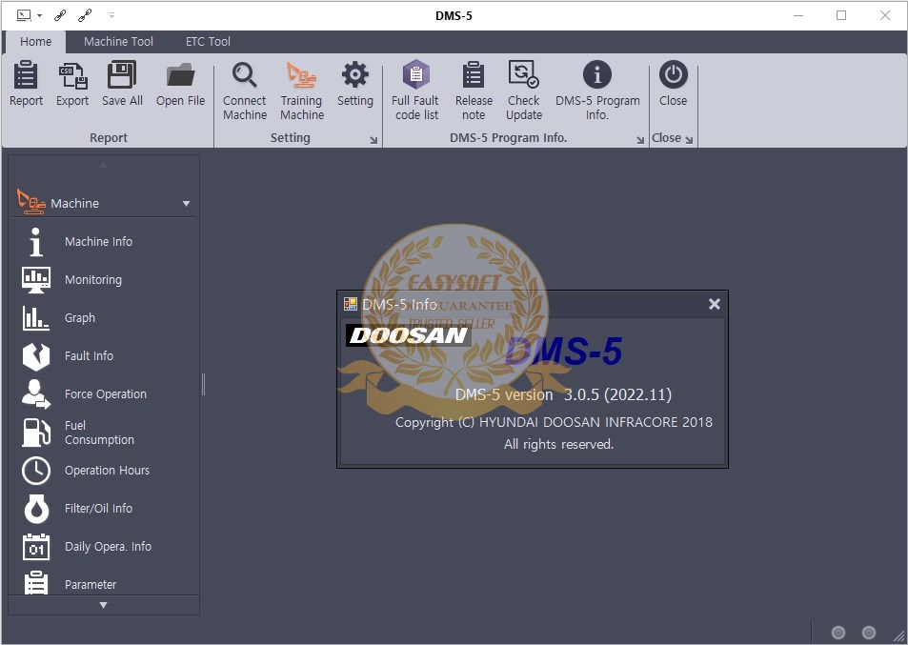Click version text "3.0.5 (2022.11)"
The height and width of the screenshot is (645, 908).
[617, 394]
